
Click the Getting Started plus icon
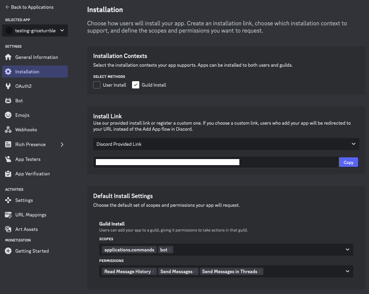(x=8, y=251)
